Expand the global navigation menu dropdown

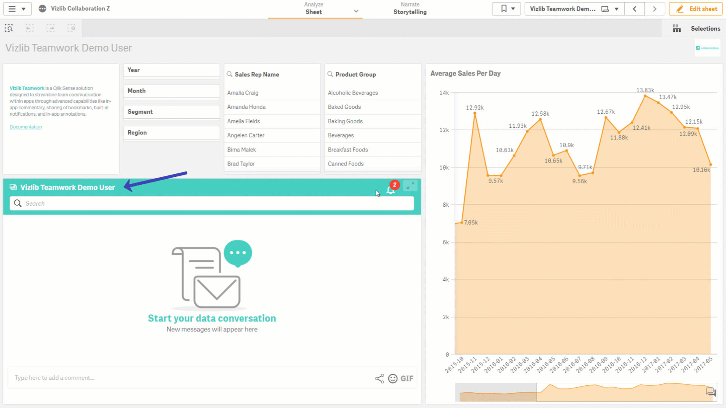[x=17, y=9]
